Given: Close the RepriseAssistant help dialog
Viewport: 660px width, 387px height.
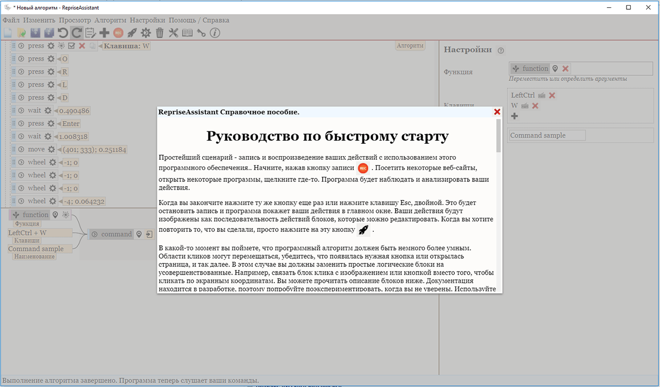Looking at the screenshot, I should 497,112.
